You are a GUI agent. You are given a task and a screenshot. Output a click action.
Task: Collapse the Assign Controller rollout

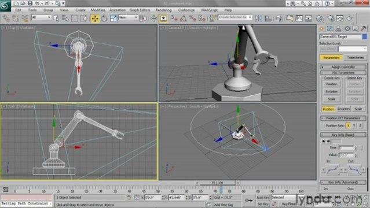(x=343, y=67)
